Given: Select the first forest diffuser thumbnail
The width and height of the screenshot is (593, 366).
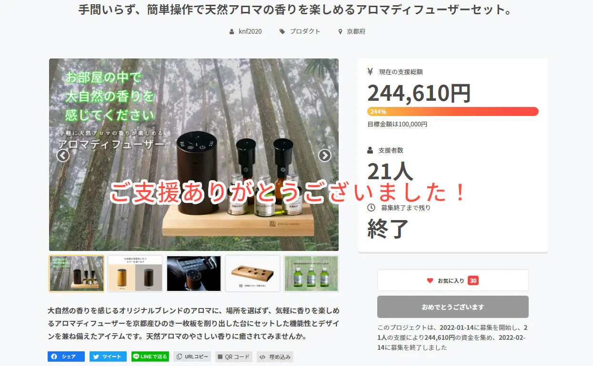Looking at the screenshot, I should (76, 273).
